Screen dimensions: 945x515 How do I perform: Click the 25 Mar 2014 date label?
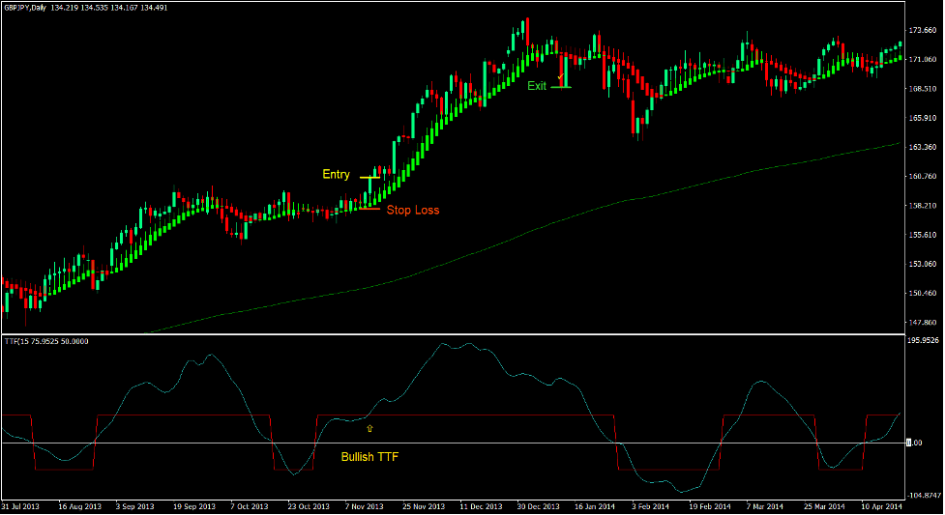(x=825, y=506)
